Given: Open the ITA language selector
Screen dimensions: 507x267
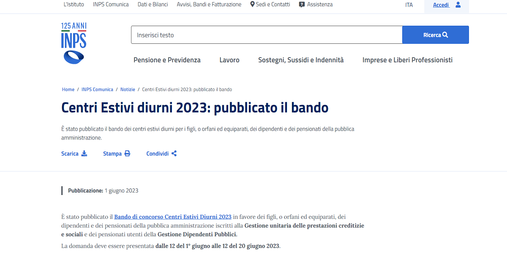Looking at the screenshot, I should pyautogui.click(x=409, y=5).
